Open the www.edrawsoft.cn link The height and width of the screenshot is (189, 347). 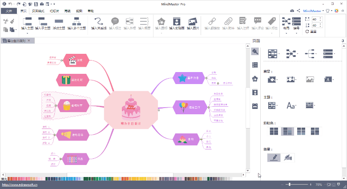[20, 184]
